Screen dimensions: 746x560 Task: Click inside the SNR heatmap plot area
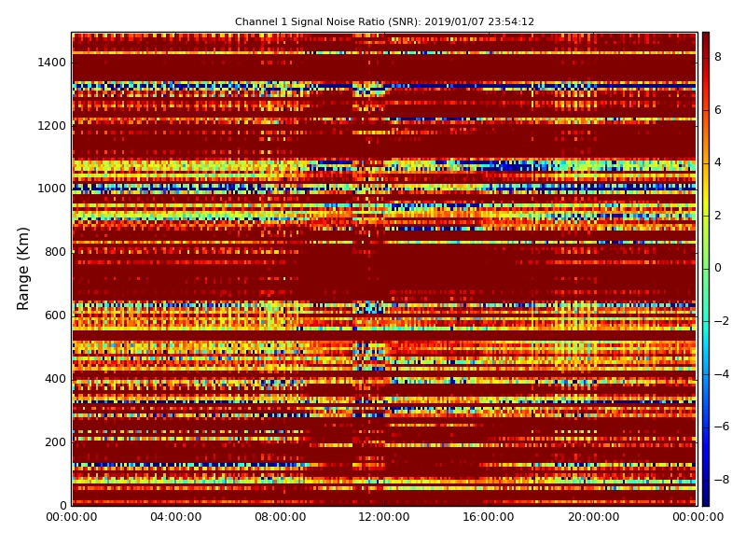[384, 269]
